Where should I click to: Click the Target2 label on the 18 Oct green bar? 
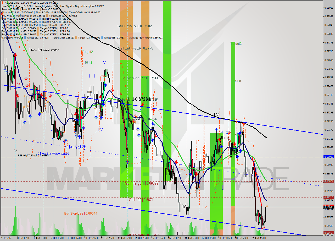(236, 44)
